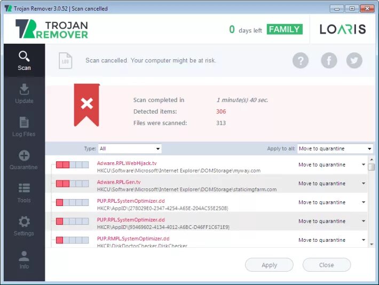The height and width of the screenshot is (285, 379).
Task: Click the red scan-failed bookmark icon
Action: 87,105
